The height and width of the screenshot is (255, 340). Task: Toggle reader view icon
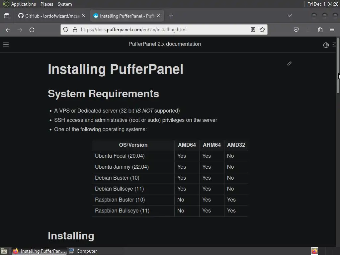click(x=253, y=30)
